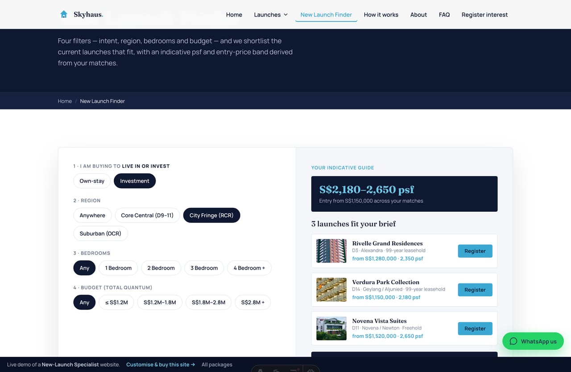571x372 pixels.
Task: Open Rivelle Grand Residences thumbnail image
Action: coord(331,251)
